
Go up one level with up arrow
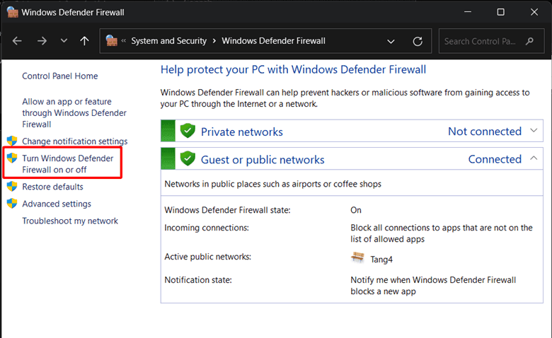(x=84, y=41)
